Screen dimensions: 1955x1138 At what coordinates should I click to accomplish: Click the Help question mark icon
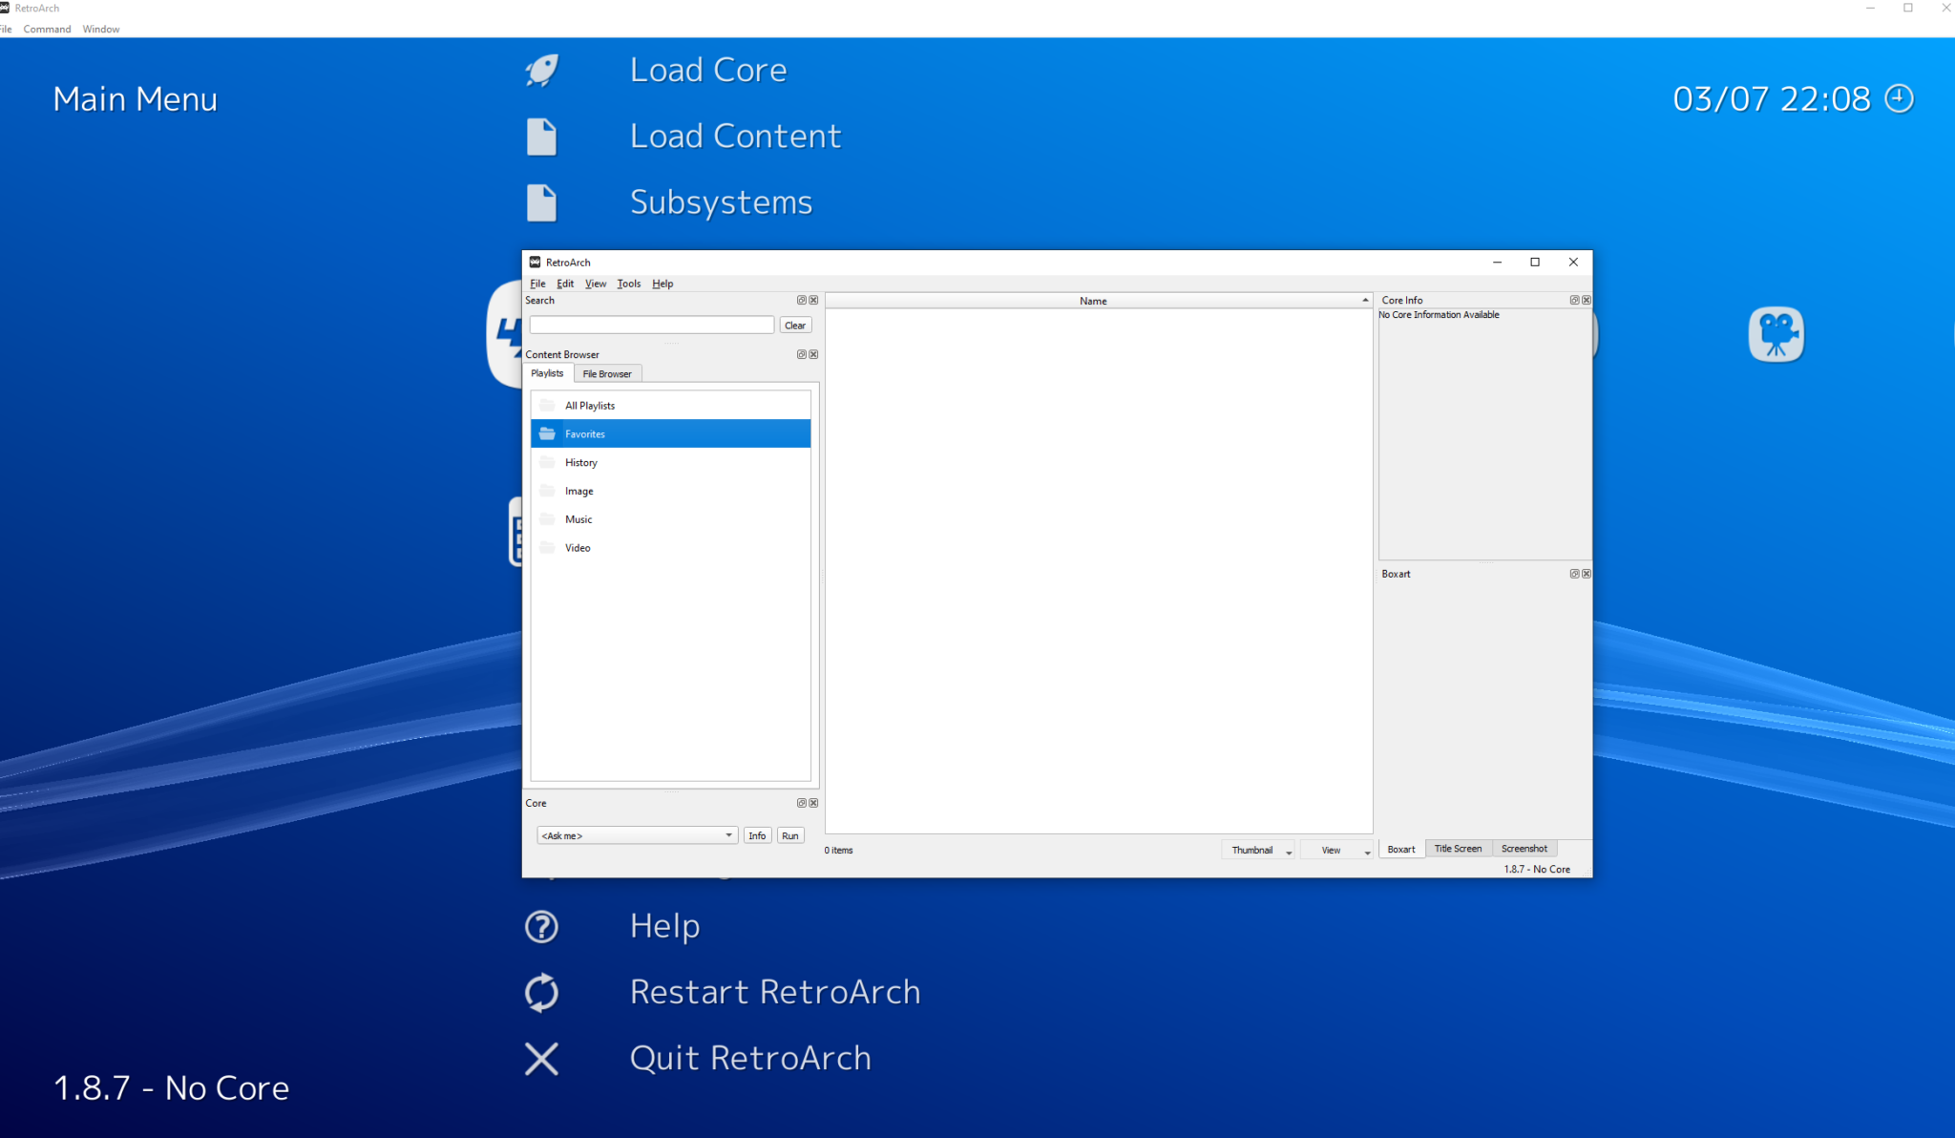point(541,926)
